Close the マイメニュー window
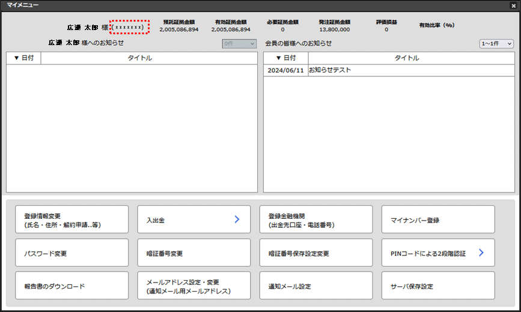The width and height of the screenshot is (521, 312). [513, 5]
